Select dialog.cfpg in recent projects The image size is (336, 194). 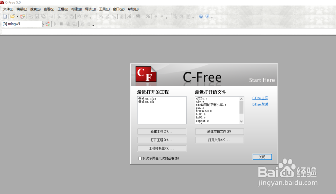(x=147, y=98)
